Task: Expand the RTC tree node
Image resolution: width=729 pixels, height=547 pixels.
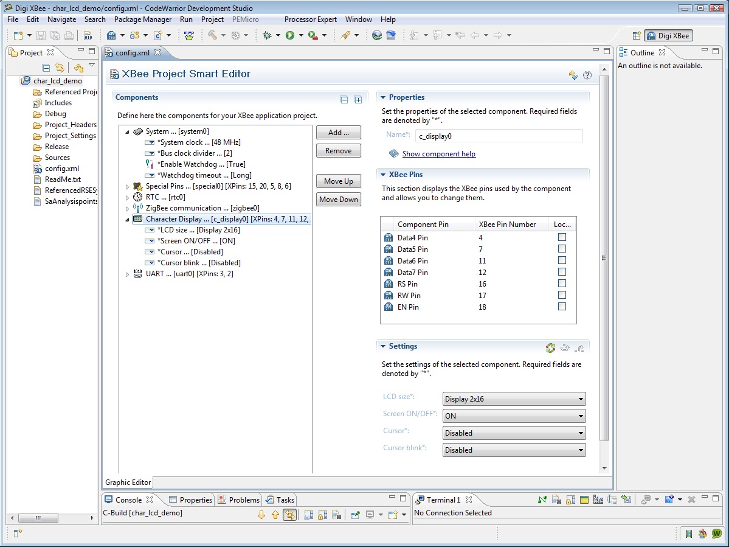Action: pyautogui.click(x=128, y=198)
